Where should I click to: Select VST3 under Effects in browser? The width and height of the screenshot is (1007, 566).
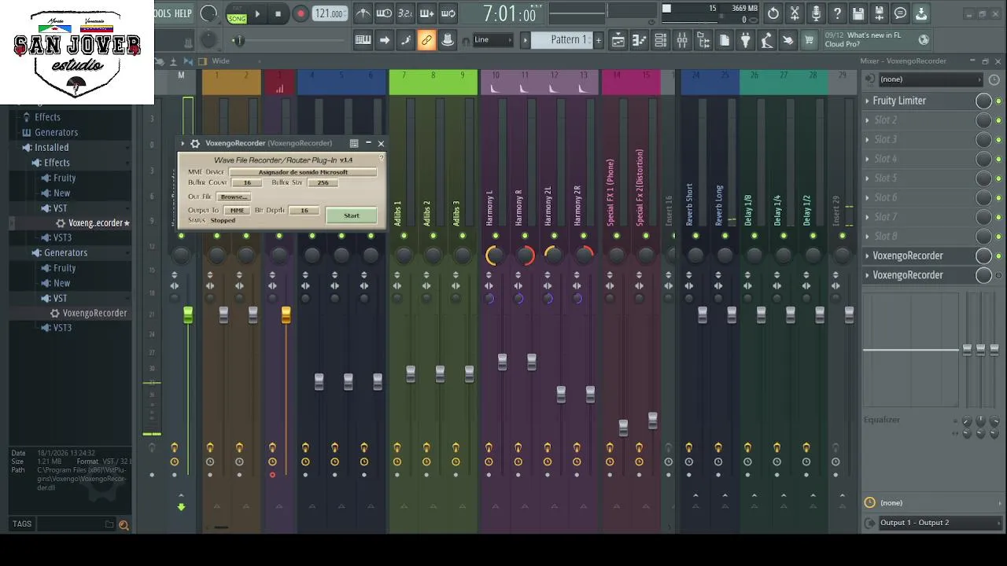62,237
